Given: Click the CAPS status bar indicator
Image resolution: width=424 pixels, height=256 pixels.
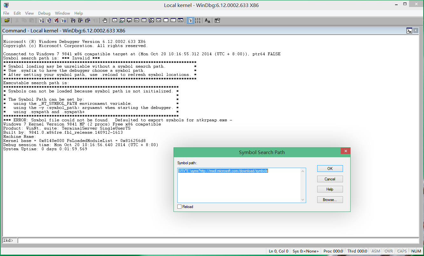Looking at the screenshot, I should click(x=402, y=251).
